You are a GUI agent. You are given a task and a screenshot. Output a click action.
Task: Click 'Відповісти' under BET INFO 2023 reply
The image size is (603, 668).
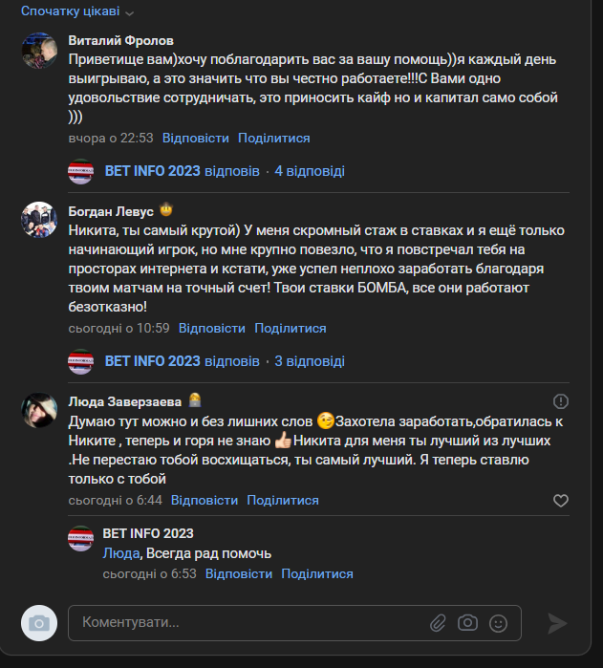(239, 573)
